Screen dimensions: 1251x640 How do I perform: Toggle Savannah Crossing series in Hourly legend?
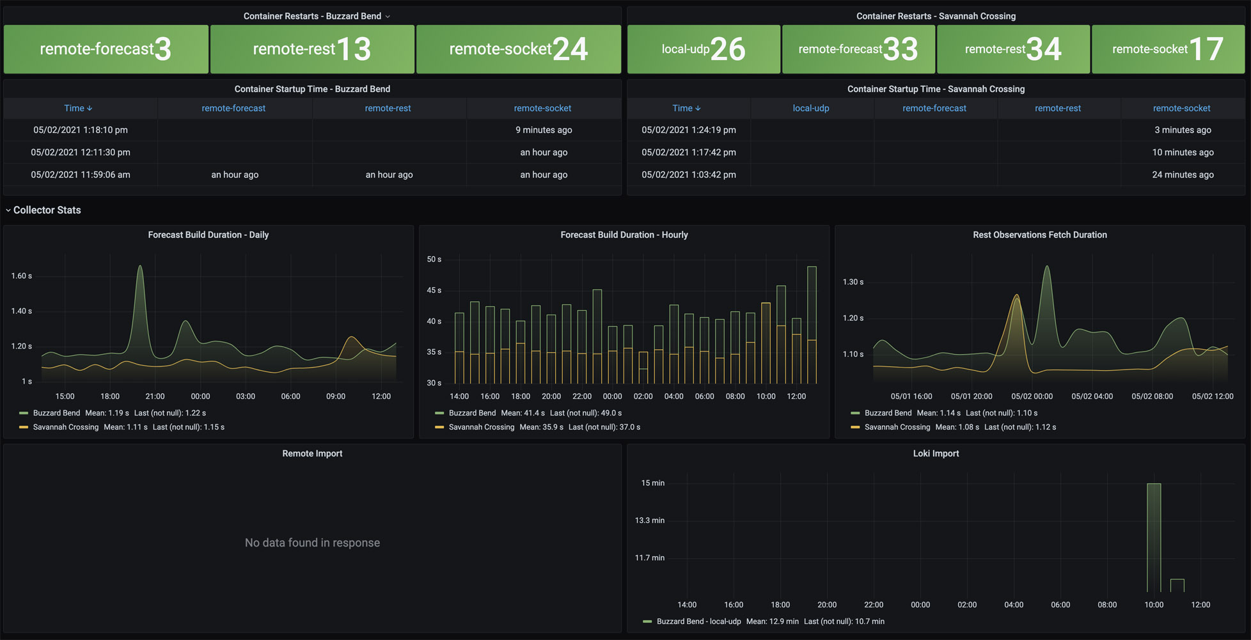[x=482, y=427]
